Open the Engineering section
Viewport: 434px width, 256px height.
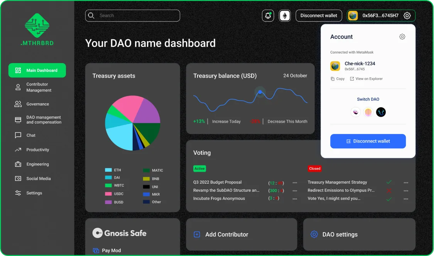37,164
